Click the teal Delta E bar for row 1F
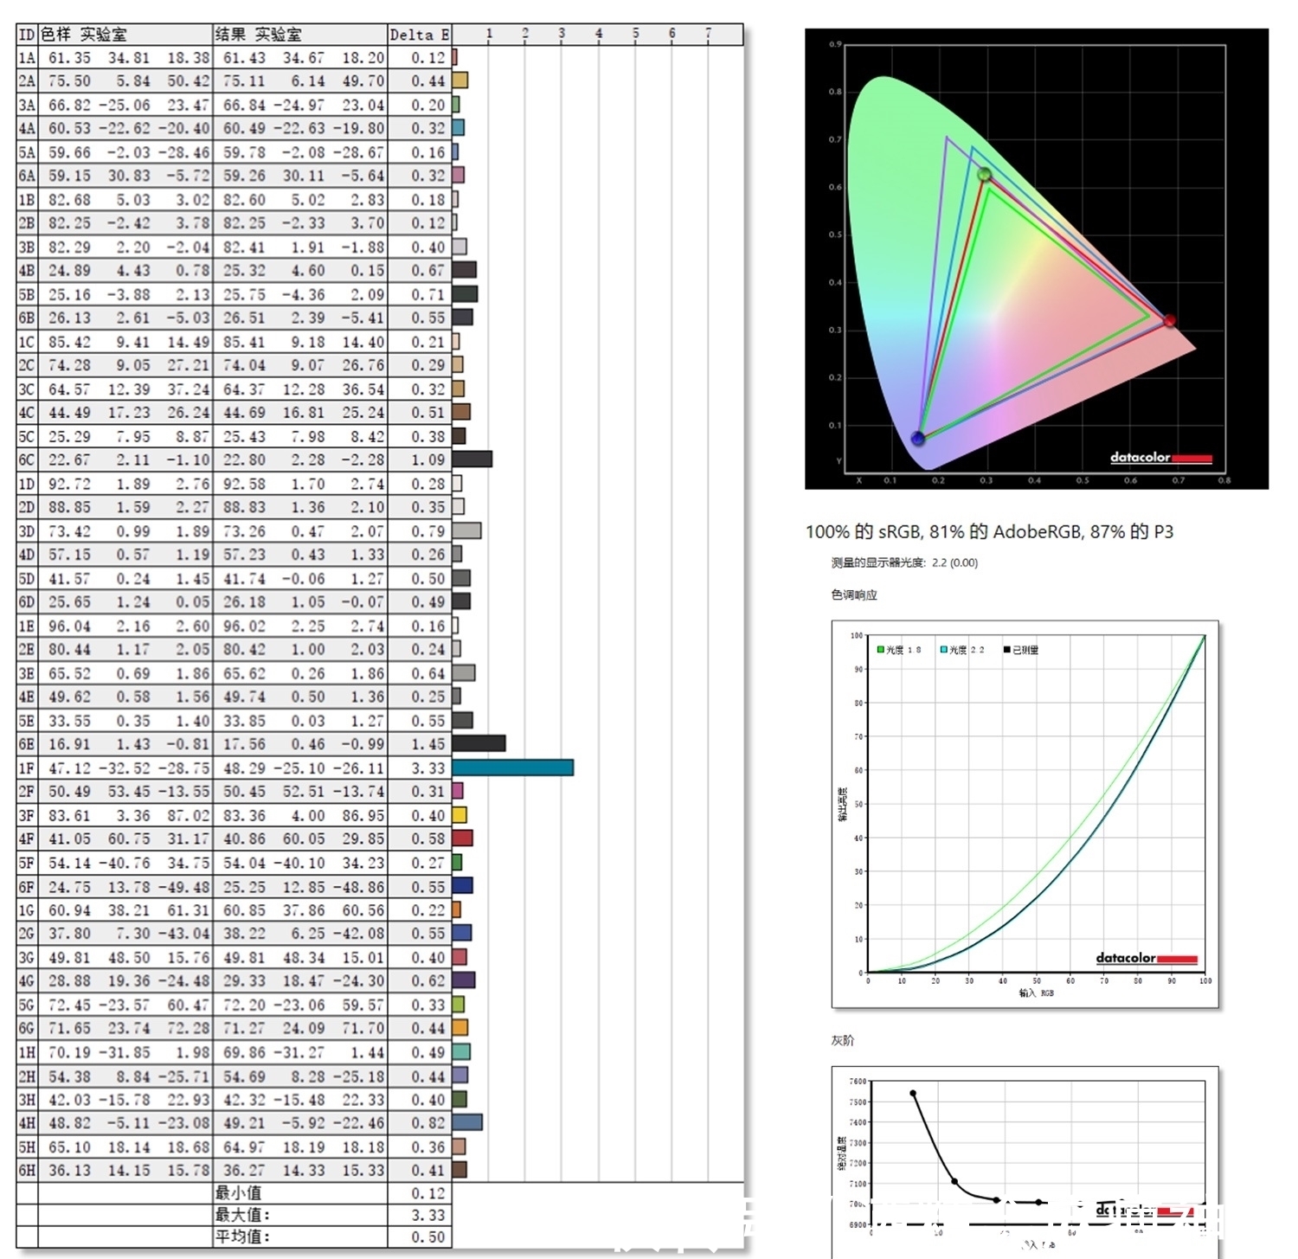 pyautogui.click(x=512, y=768)
